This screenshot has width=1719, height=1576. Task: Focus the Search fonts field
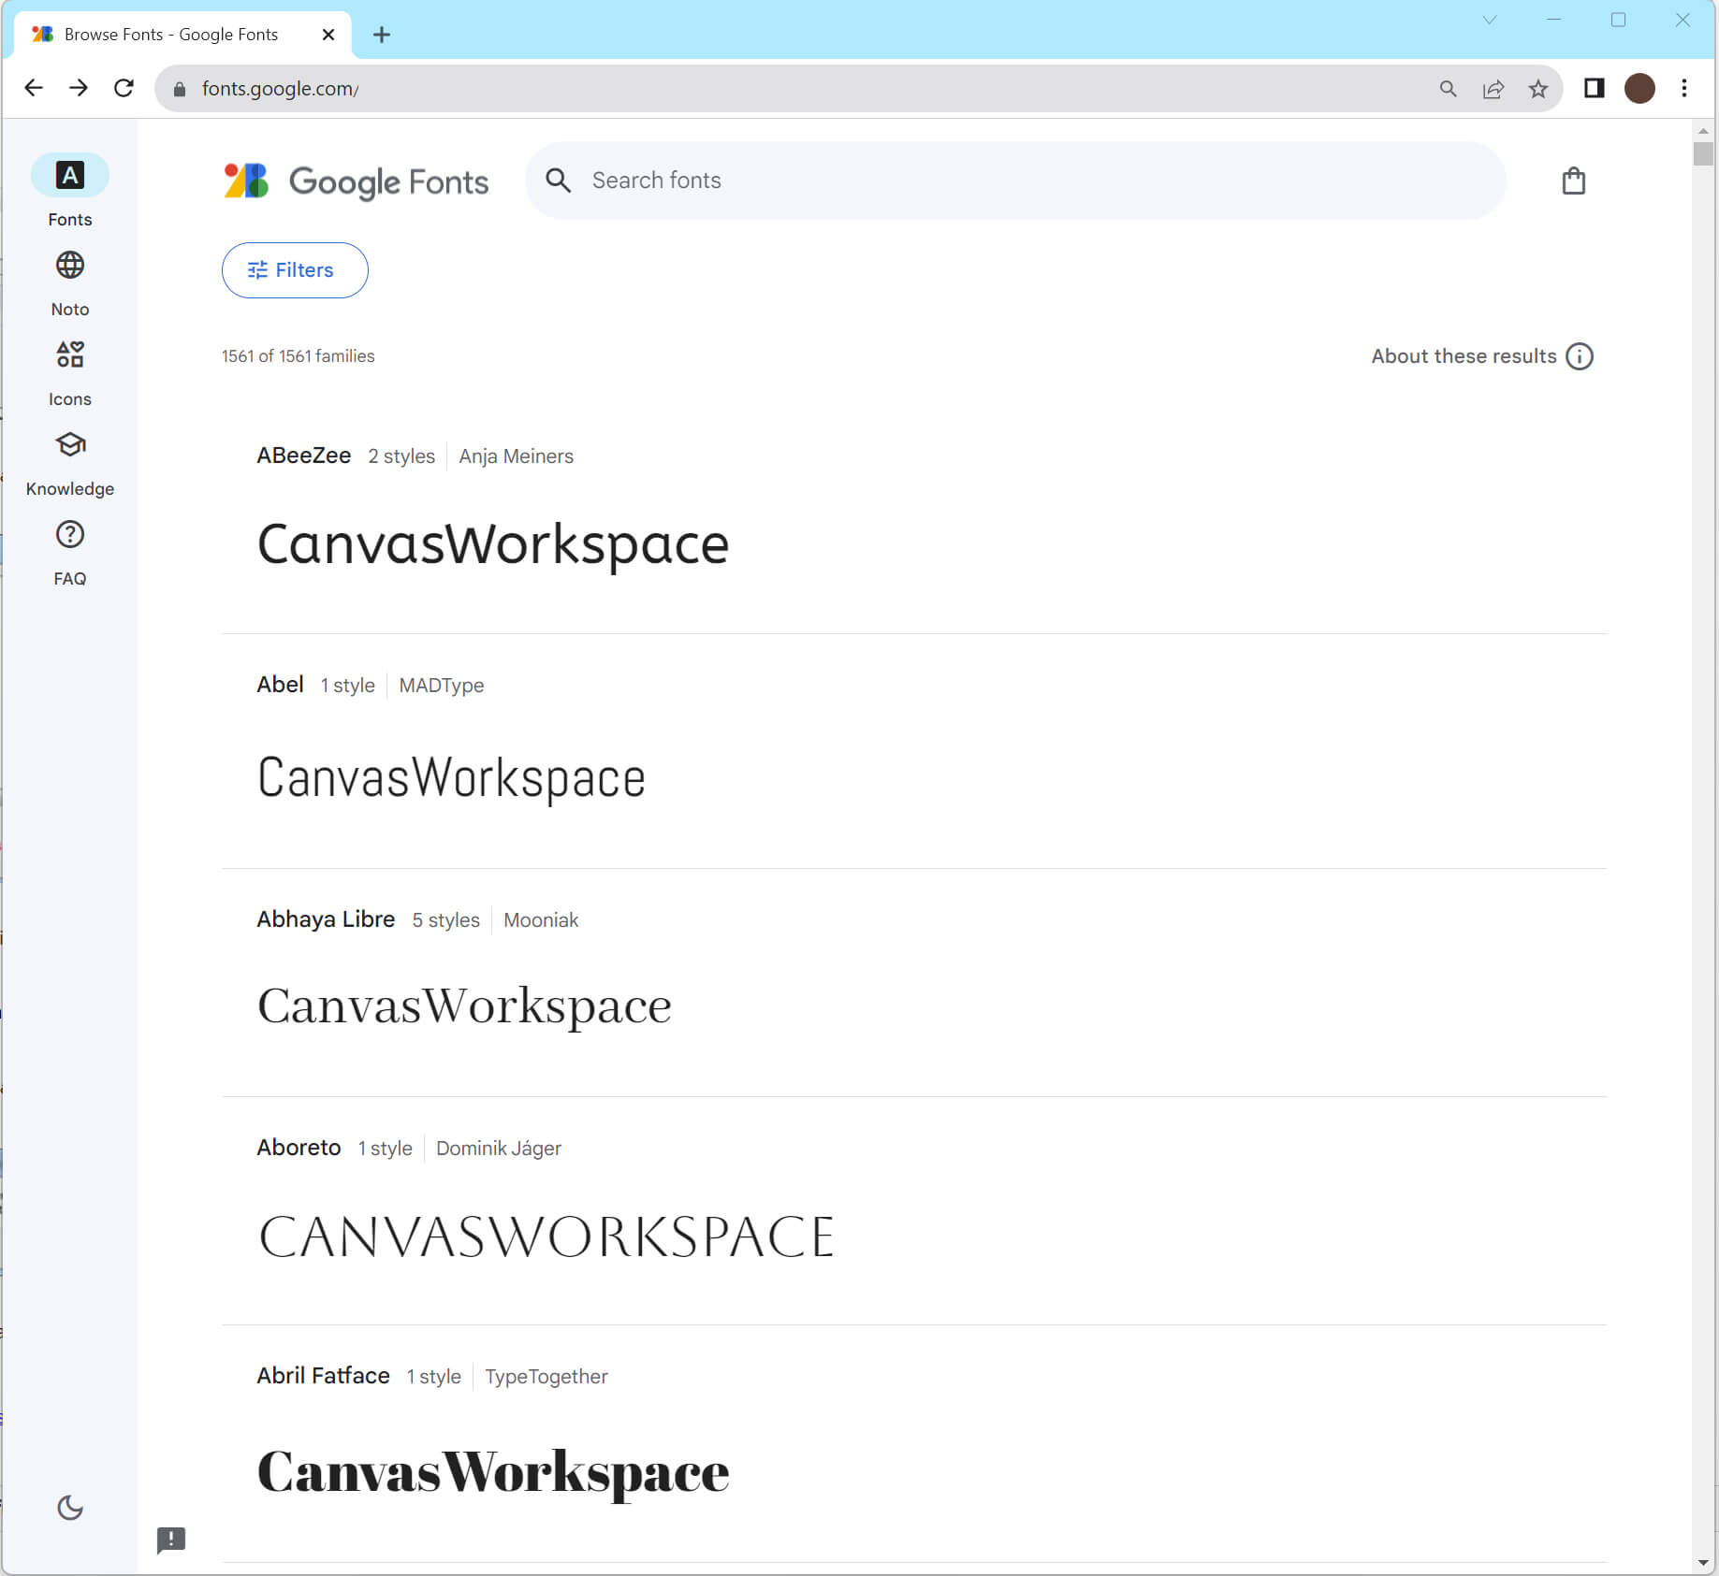1015,181
